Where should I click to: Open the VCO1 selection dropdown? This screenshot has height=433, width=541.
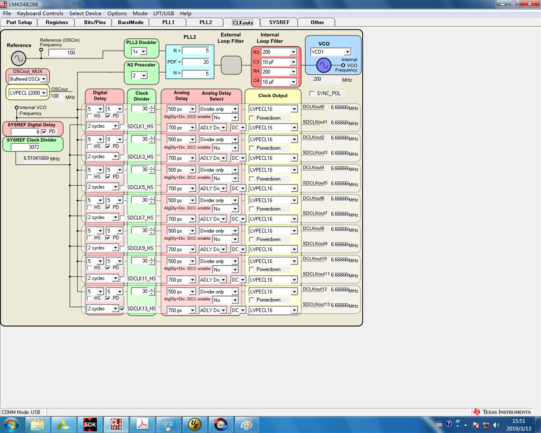point(347,52)
